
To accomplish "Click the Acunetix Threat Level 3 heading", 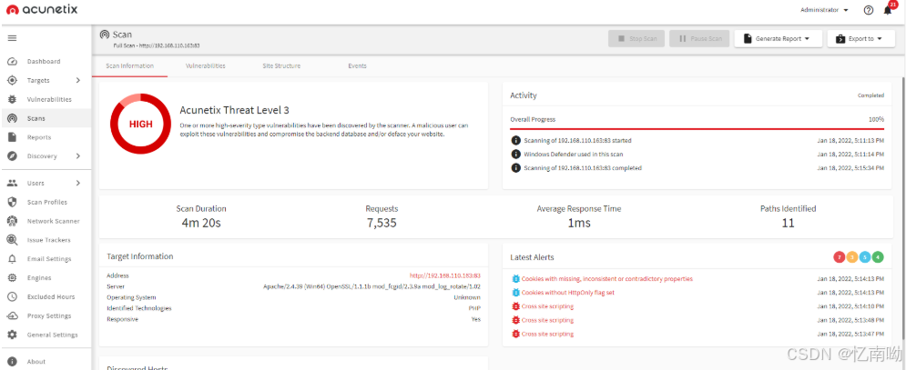I will point(234,110).
